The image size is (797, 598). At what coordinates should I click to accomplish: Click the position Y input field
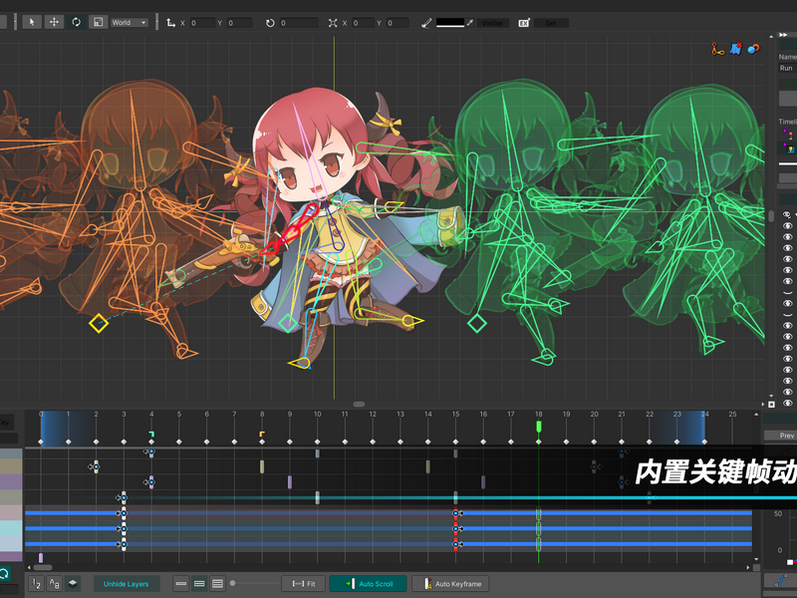point(239,23)
